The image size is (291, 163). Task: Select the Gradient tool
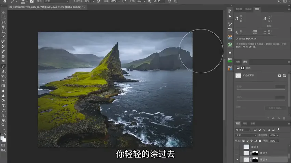(x=3, y=86)
